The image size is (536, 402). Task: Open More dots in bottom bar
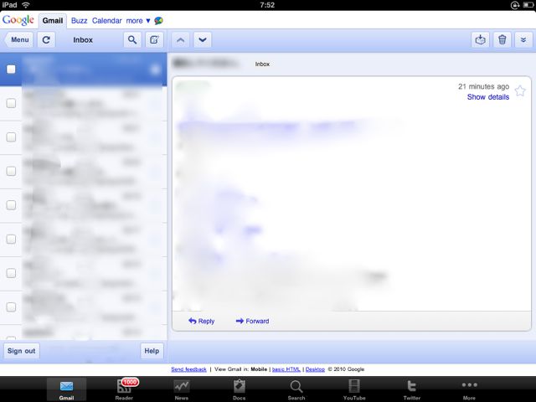[x=469, y=389]
